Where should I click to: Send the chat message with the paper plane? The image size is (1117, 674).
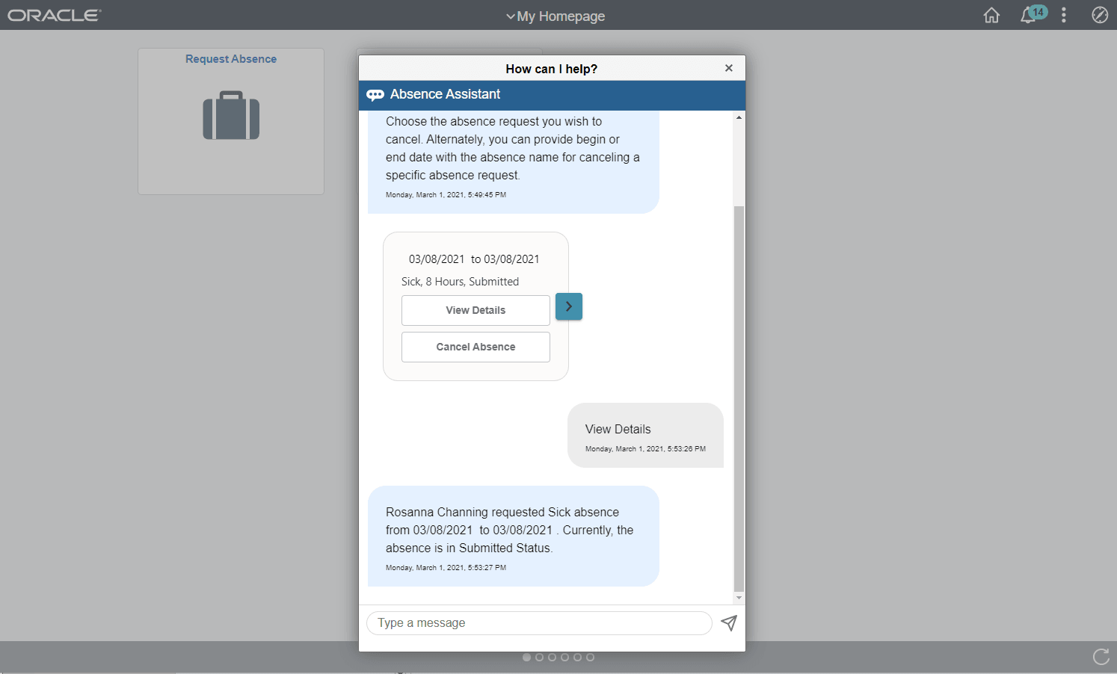click(728, 622)
